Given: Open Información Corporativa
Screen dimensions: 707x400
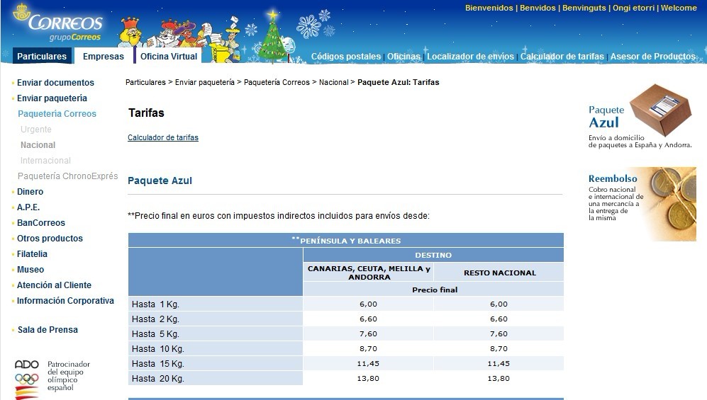Looking at the screenshot, I should pos(65,301).
